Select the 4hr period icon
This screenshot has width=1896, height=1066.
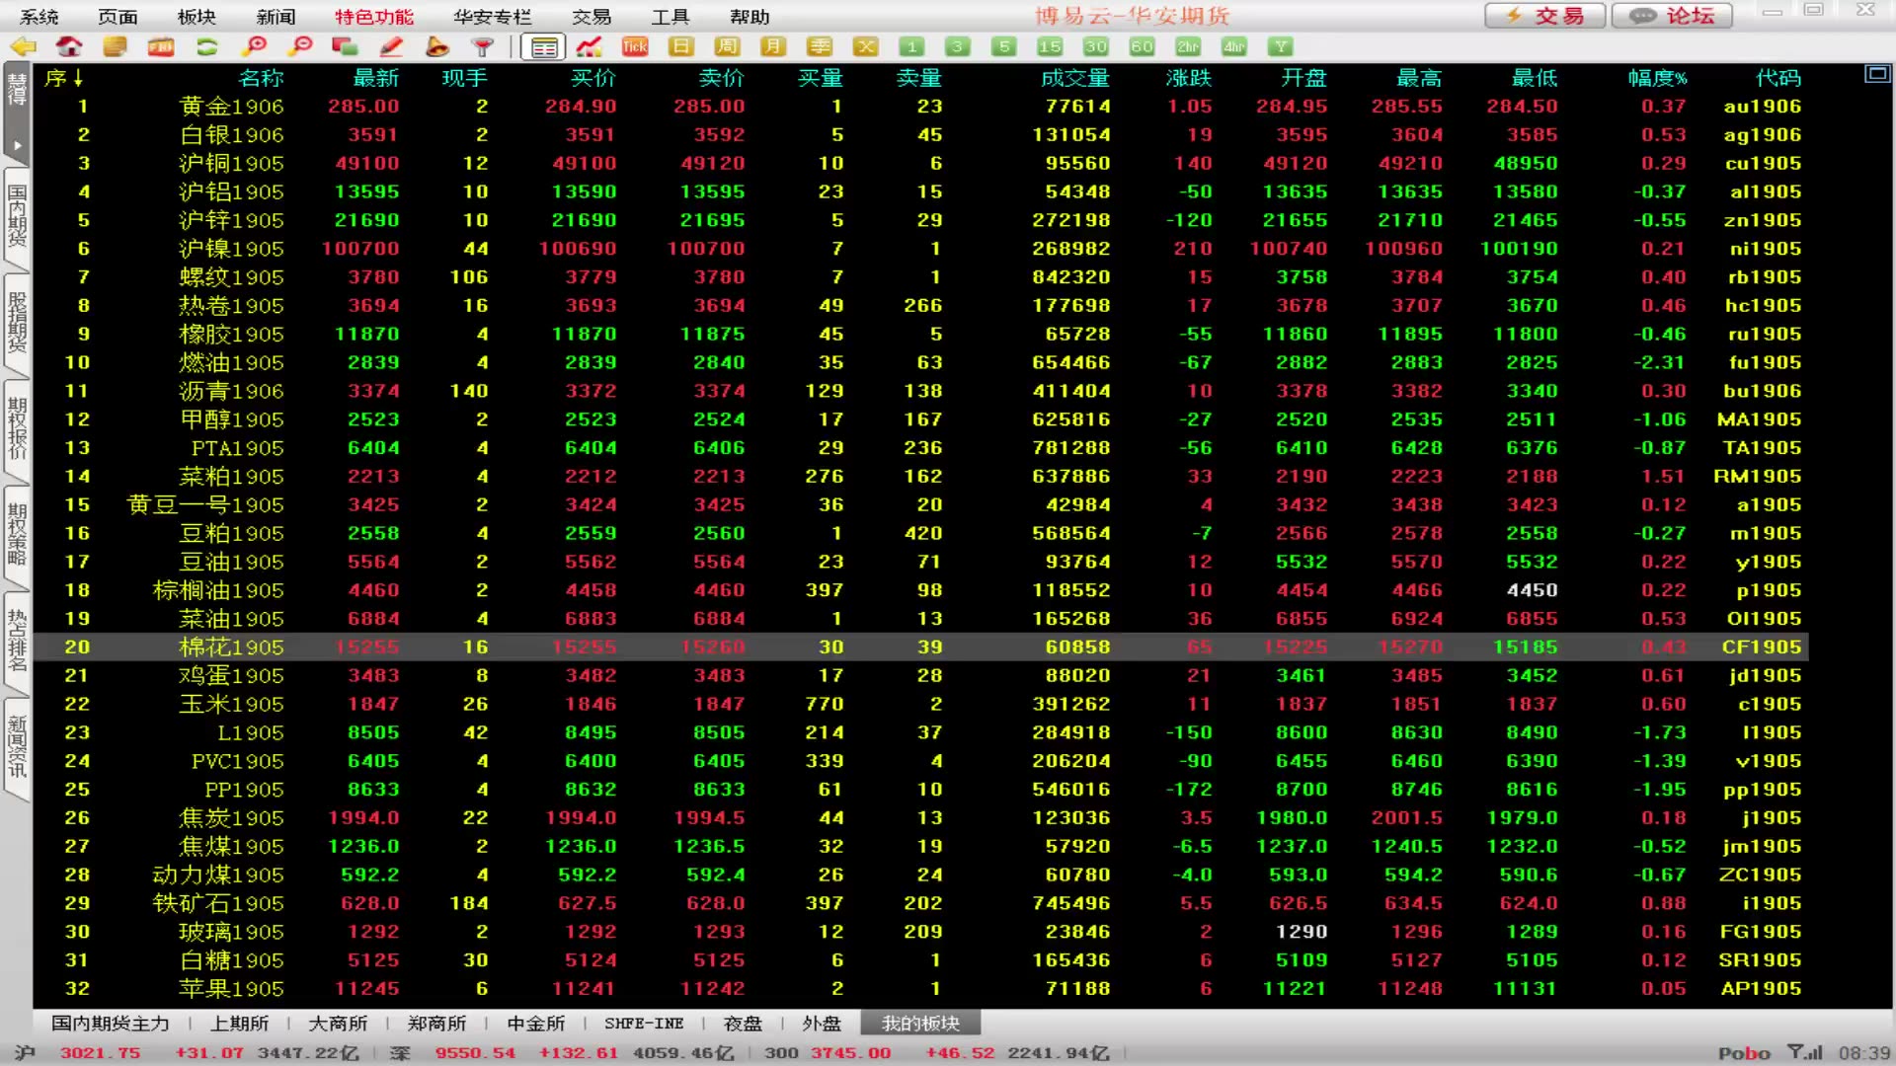tap(1234, 46)
